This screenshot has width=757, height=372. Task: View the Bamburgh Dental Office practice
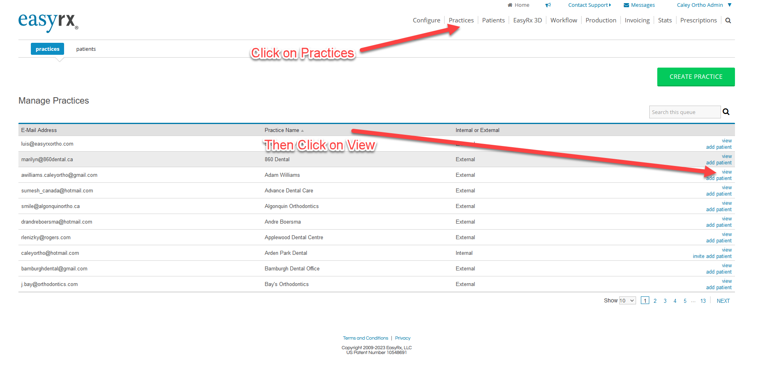(x=727, y=266)
